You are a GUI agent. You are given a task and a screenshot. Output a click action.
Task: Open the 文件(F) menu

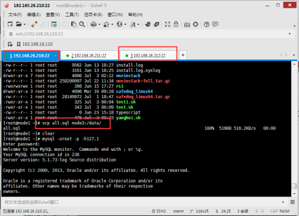point(15,15)
